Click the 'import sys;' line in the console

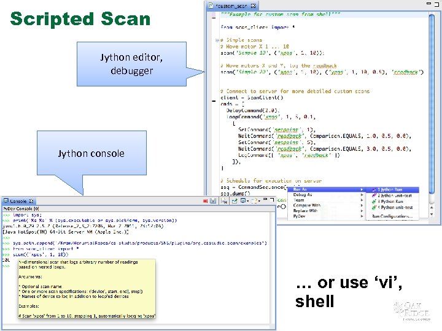[x=28, y=215]
